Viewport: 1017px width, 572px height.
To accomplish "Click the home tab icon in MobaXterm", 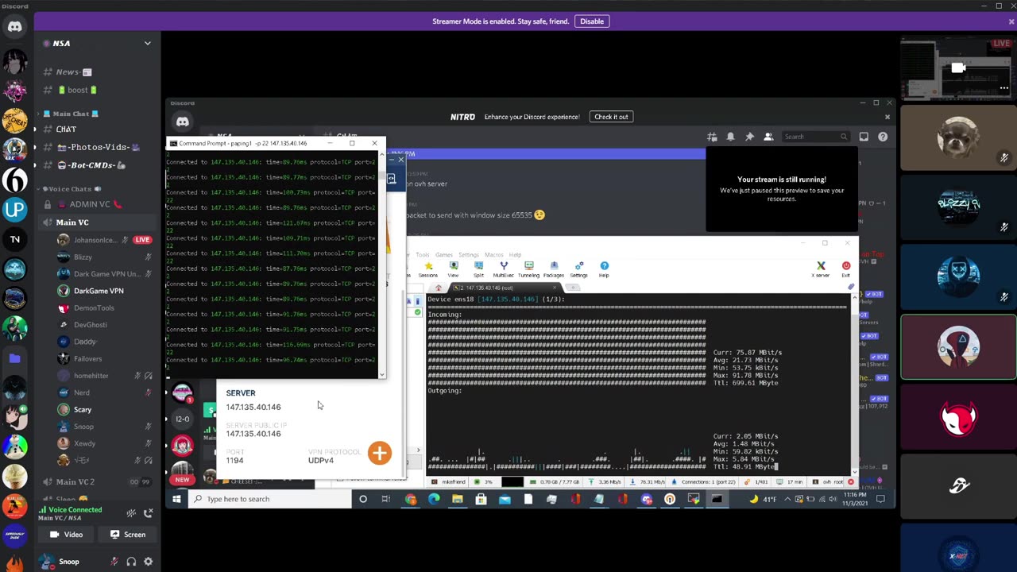I will pyautogui.click(x=438, y=288).
